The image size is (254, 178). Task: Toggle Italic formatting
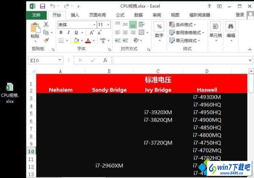coord(69,32)
